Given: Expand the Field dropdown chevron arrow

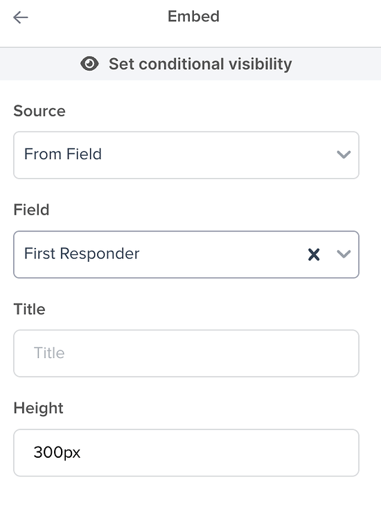Looking at the screenshot, I should point(344,254).
